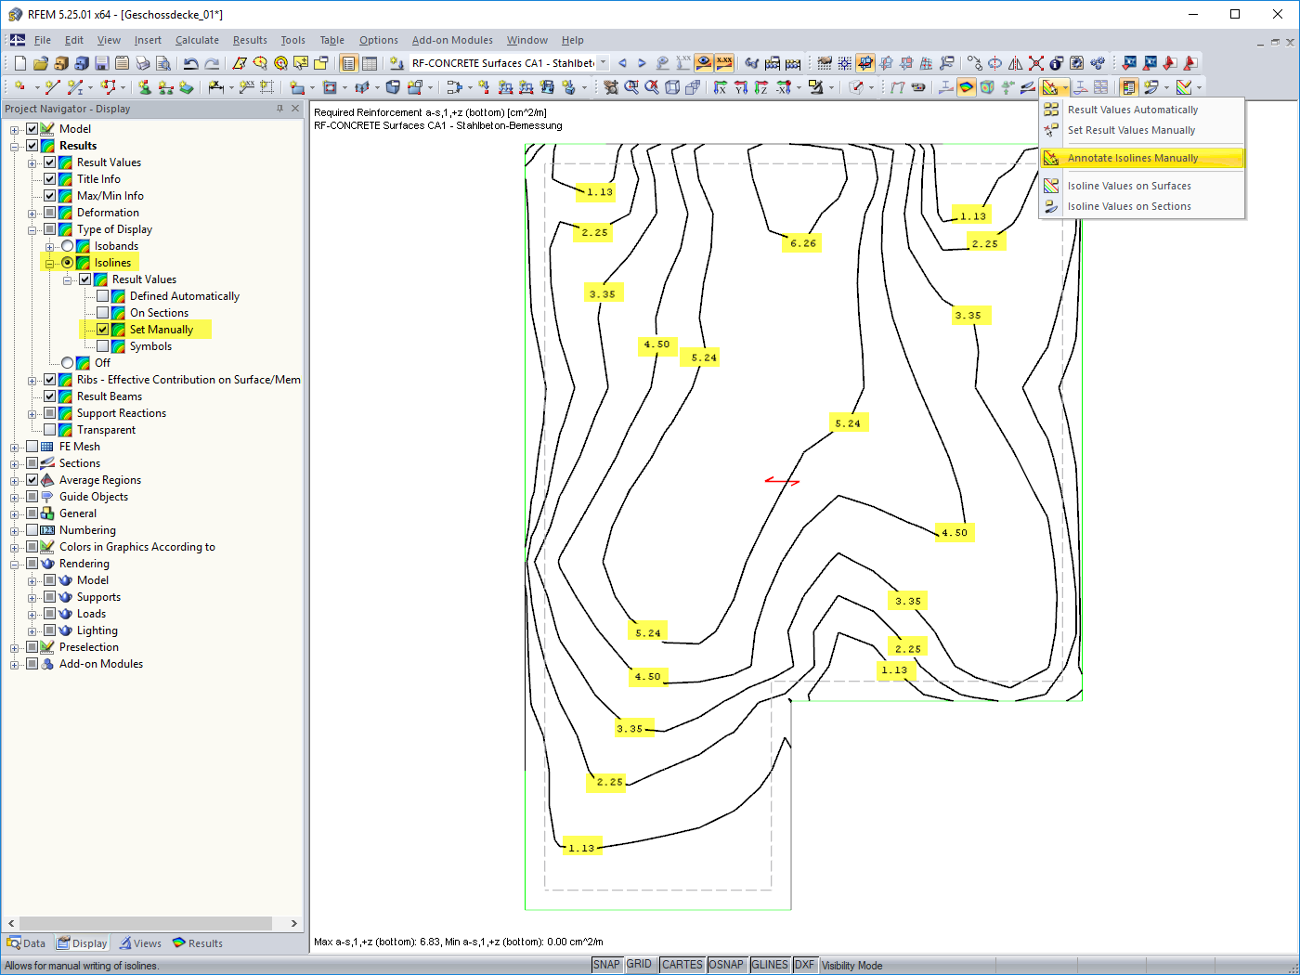Click the isoband colored surface results icon
The image size is (1300, 975).
coord(967,87)
